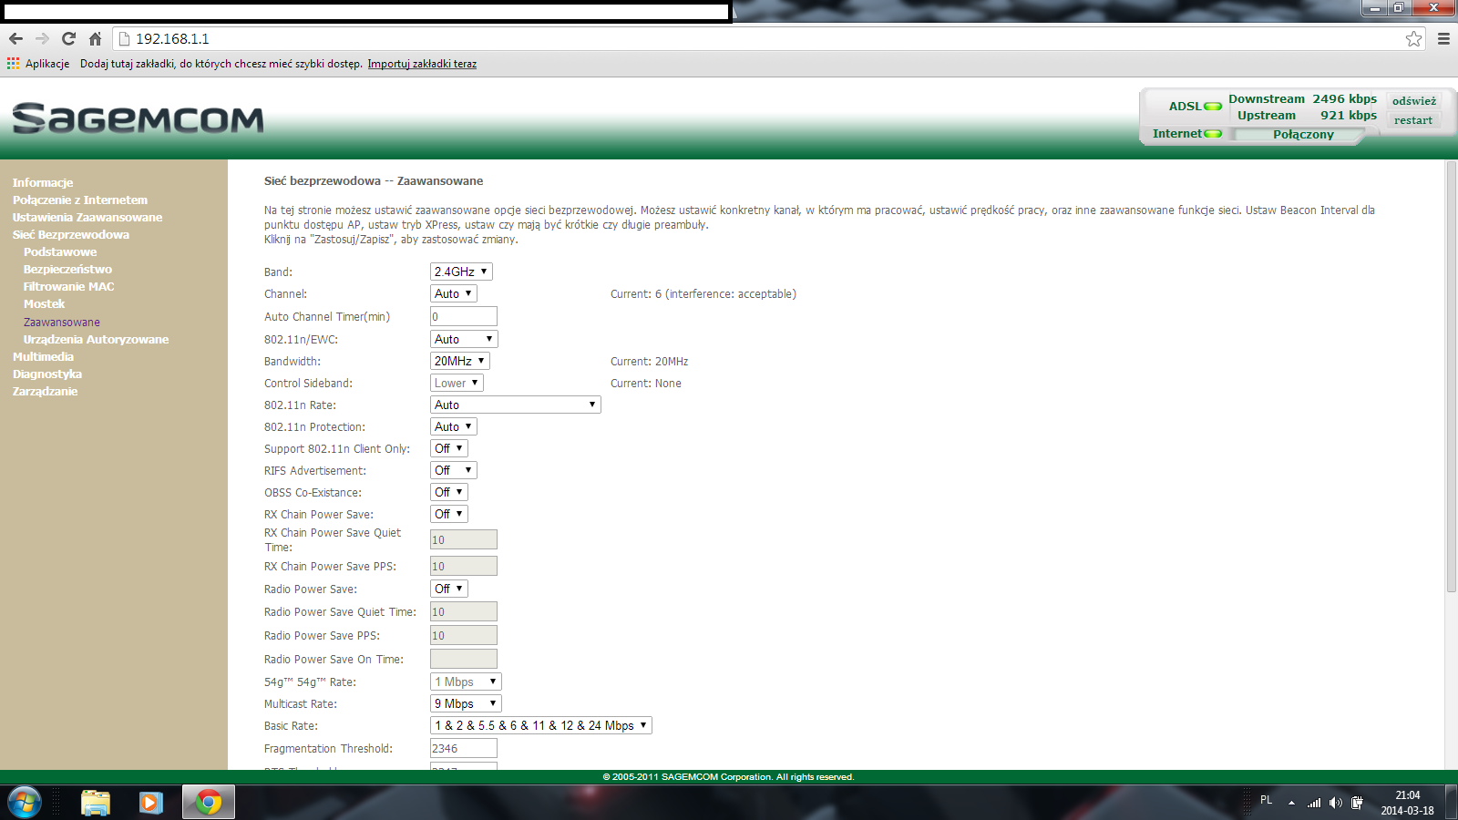Expand the Basic Rate dropdown
Image resolution: width=1458 pixels, height=820 pixels.
tap(541, 725)
